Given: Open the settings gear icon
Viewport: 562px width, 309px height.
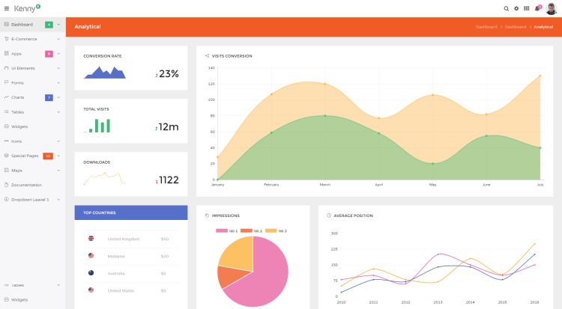Looking at the screenshot, I should coord(516,8).
